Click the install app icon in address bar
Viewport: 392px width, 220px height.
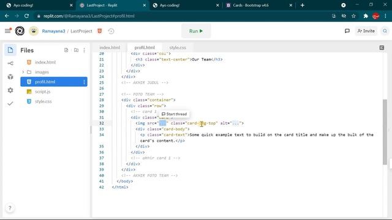(334, 16)
